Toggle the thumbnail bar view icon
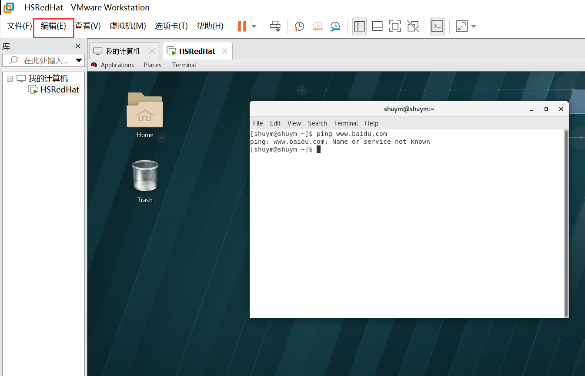Screen dimensions: 585x376 click(377, 26)
